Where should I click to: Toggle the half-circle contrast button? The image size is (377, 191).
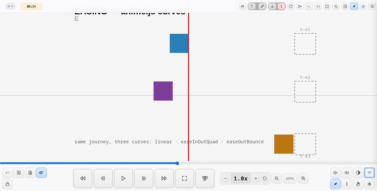pos(358,173)
